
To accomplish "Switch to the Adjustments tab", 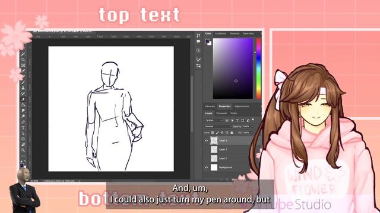I will click(x=242, y=106).
